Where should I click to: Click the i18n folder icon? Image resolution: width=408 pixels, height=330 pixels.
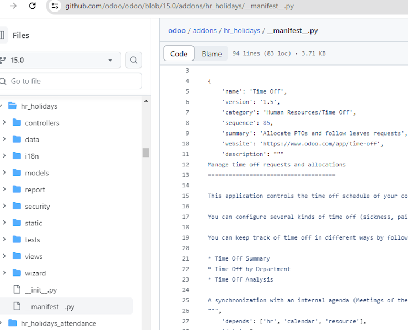click(x=17, y=156)
